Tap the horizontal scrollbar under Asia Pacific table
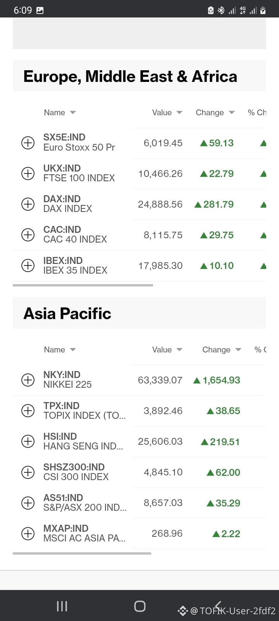Screen dimensions: 279x621 [82, 553]
